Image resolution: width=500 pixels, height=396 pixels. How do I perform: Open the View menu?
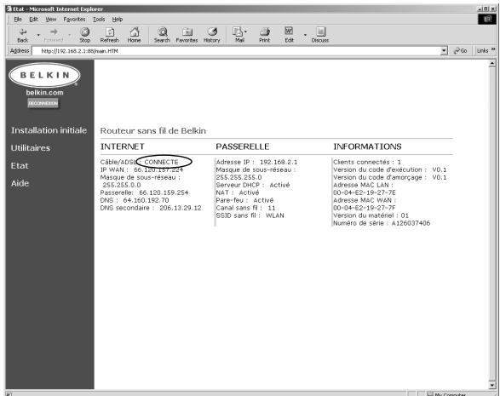click(51, 20)
